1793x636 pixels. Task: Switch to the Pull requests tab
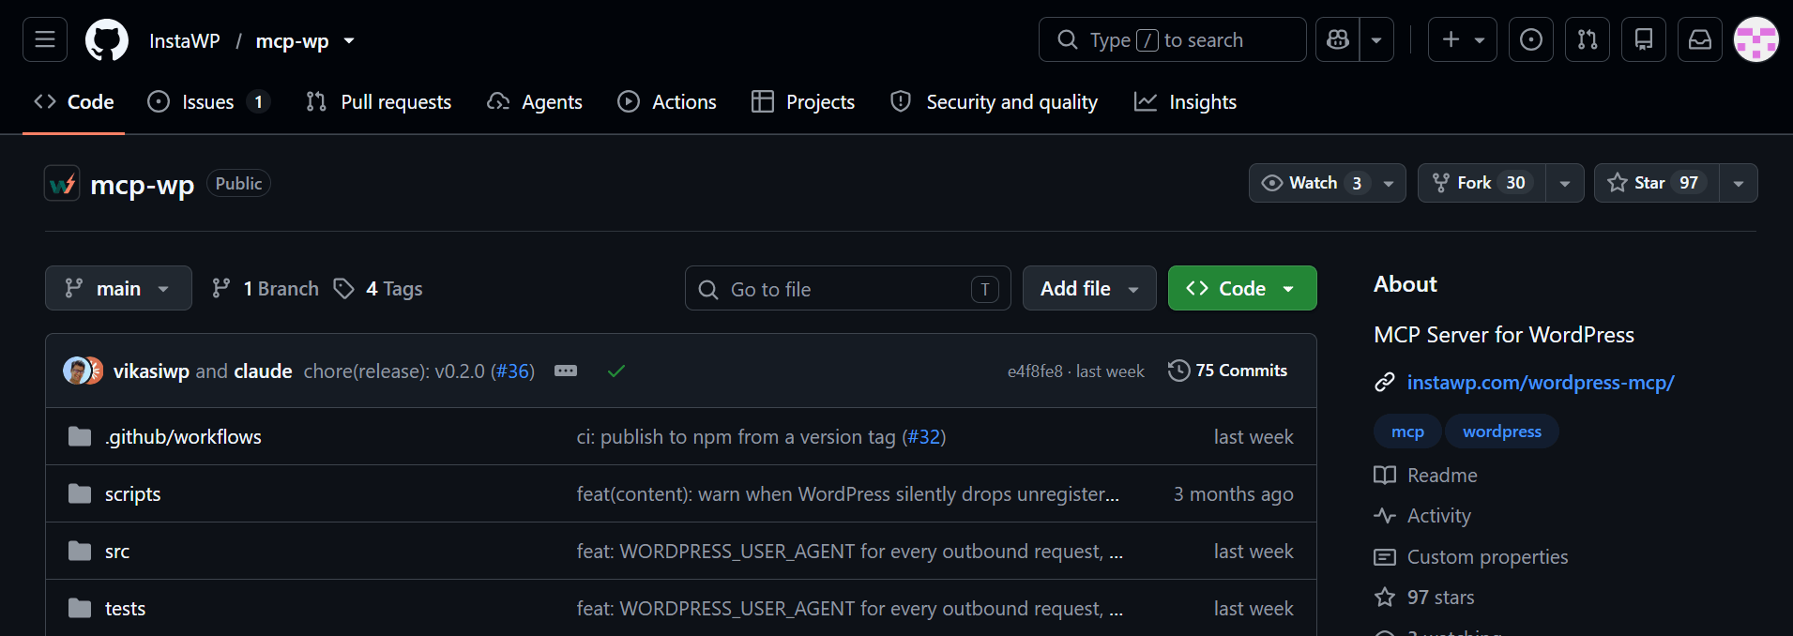point(379,101)
